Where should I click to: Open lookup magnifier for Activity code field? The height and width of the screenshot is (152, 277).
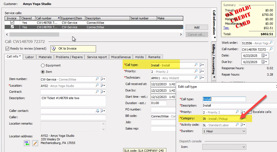coord(237,125)
